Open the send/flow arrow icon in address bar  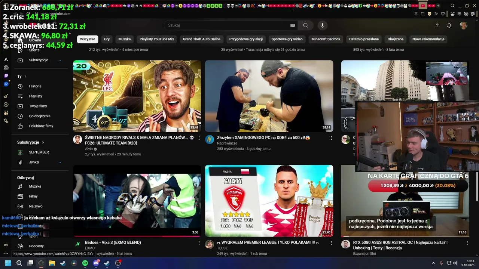tap(436, 14)
